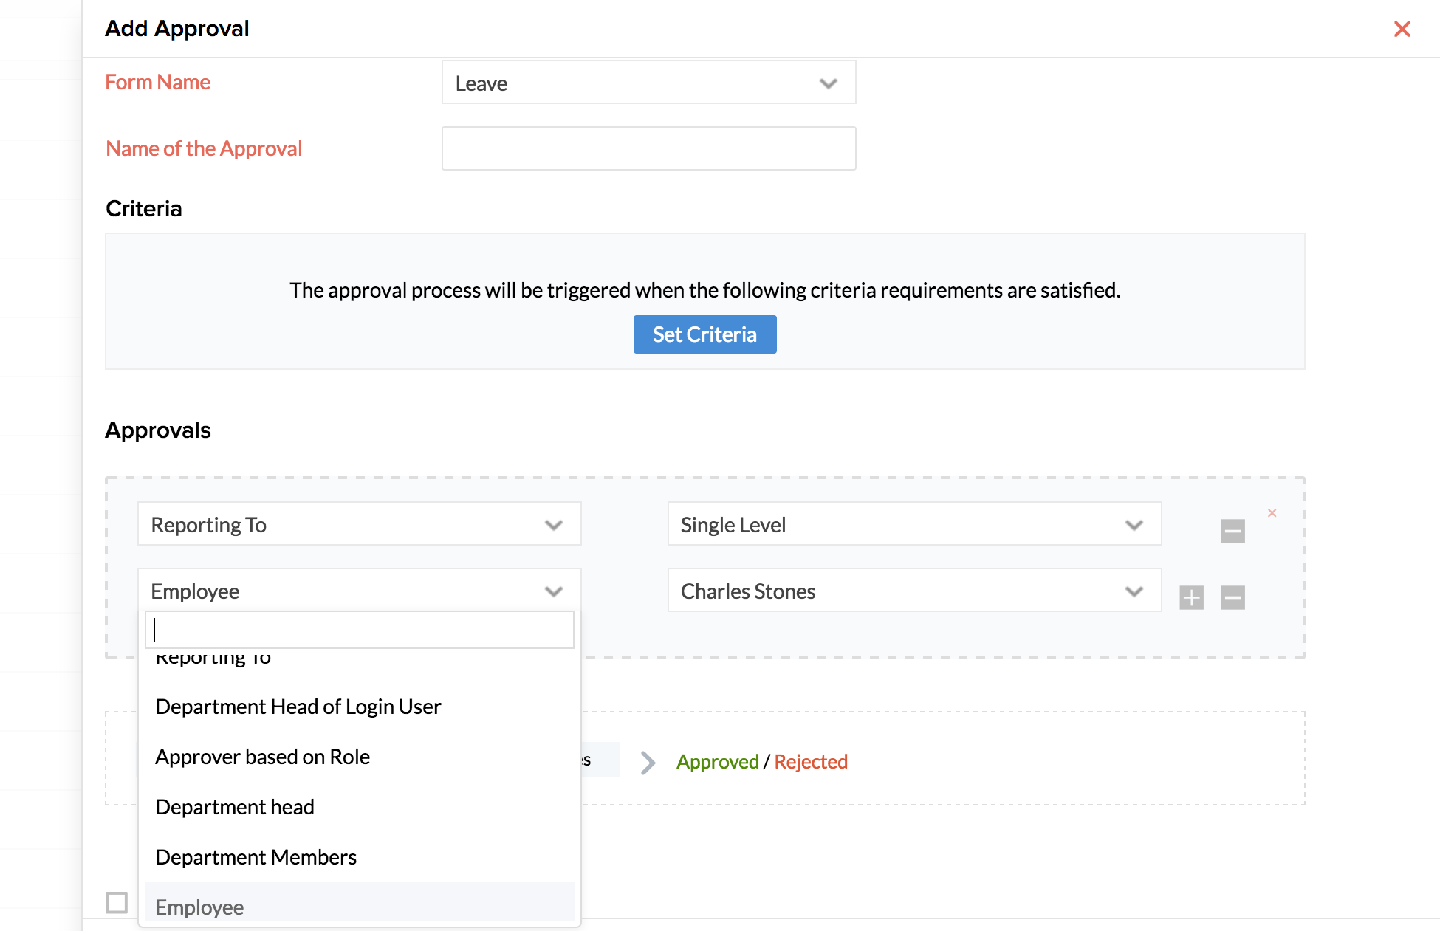
Task: Click the Name of the Approval field
Action: tap(648, 148)
